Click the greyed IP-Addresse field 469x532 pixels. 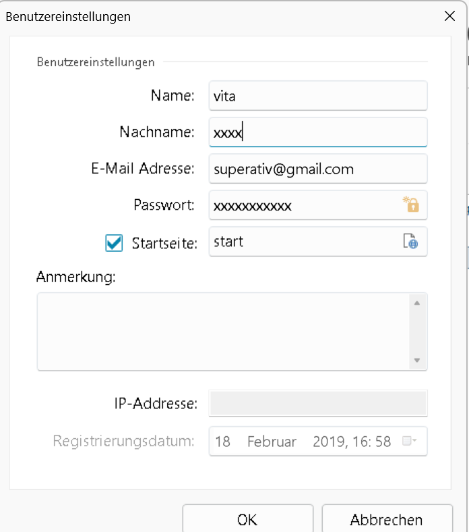click(x=318, y=403)
